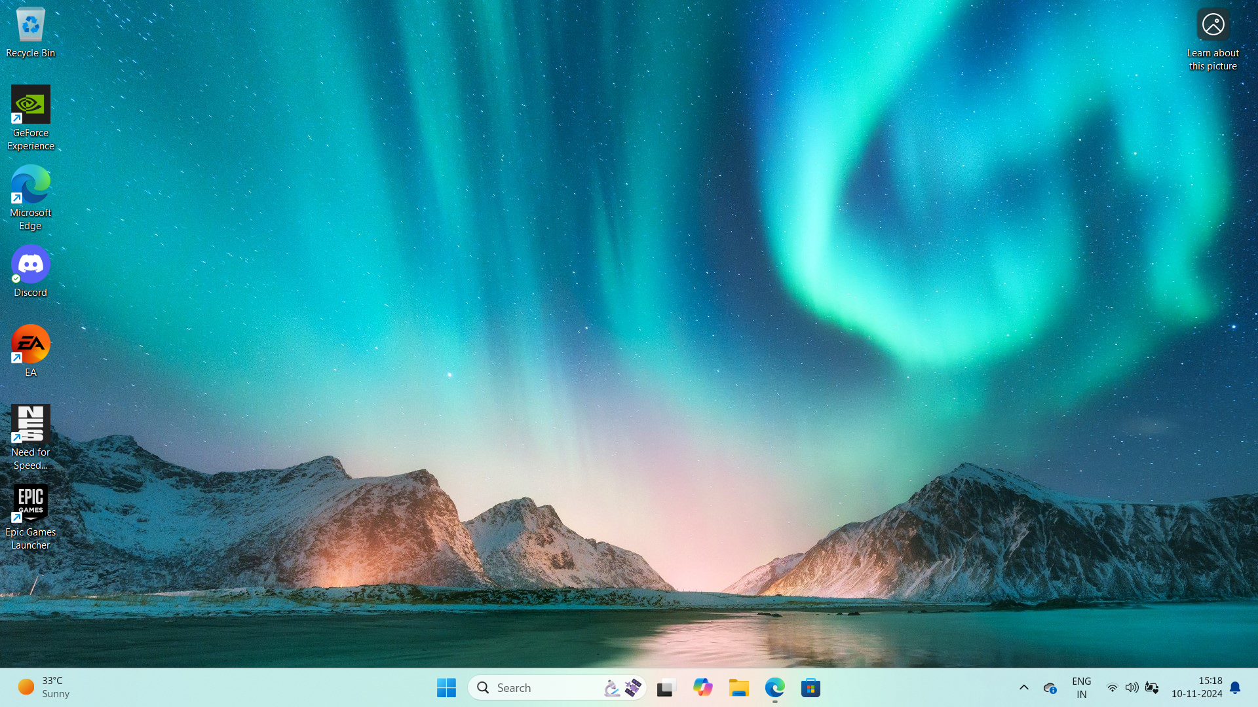Expand the hidden system tray icons

tap(1023, 687)
